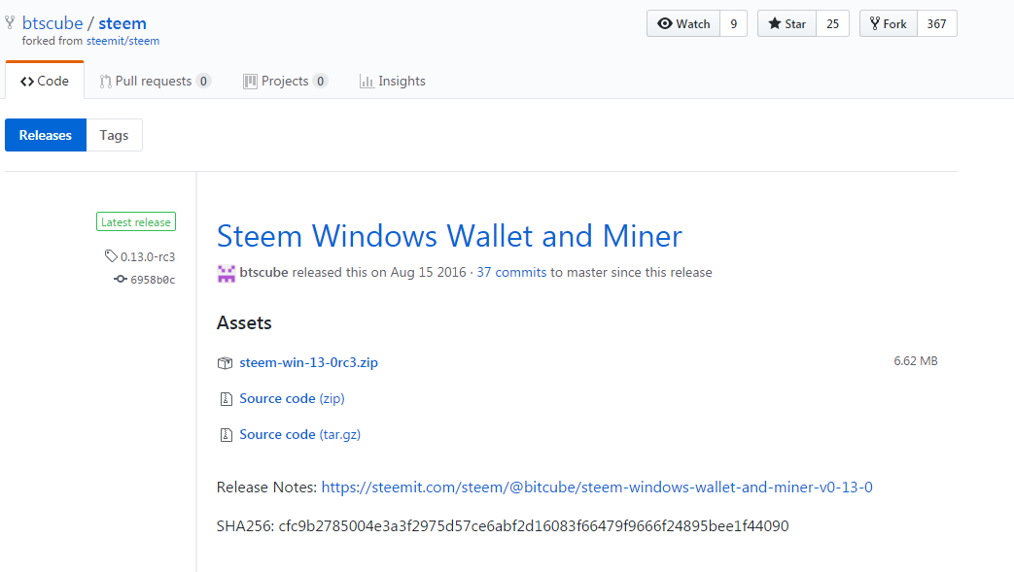Show the 367 forks count

coord(936,24)
